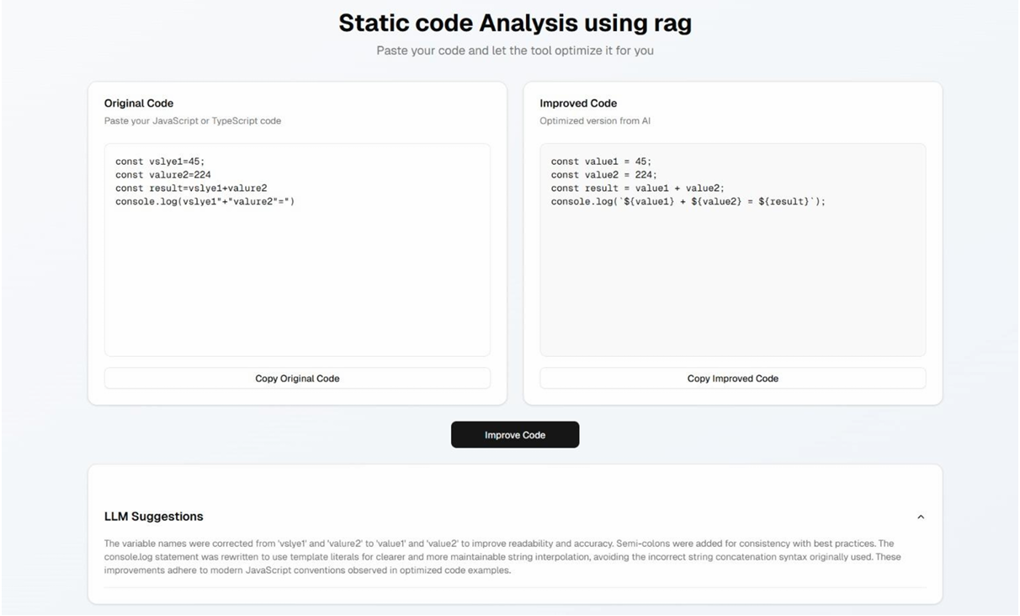This screenshot has height=616, width=1020.
Task: Click the line 'const valure2=224'
Action: pos(163,175)
